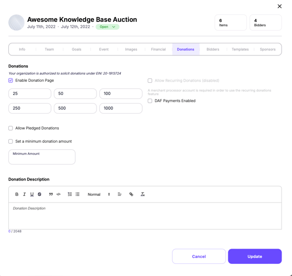Insert hyperlink using link icon
292x276 pixels.
pyautogui.click(x=131, y=194)
